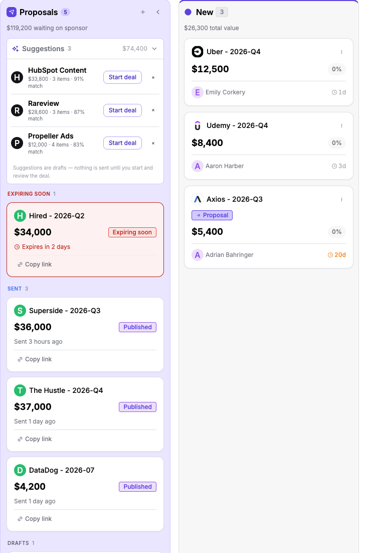Collapse the Proposals column with the chevron

click(158, 12)
